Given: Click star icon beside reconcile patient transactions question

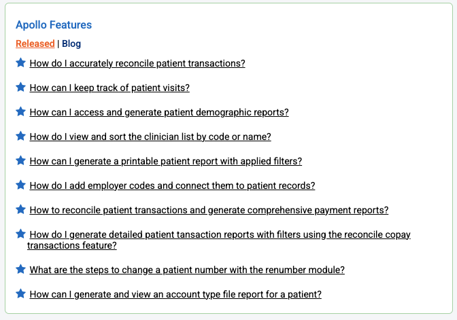Looking at the screenshot, I should click(20, 63).
